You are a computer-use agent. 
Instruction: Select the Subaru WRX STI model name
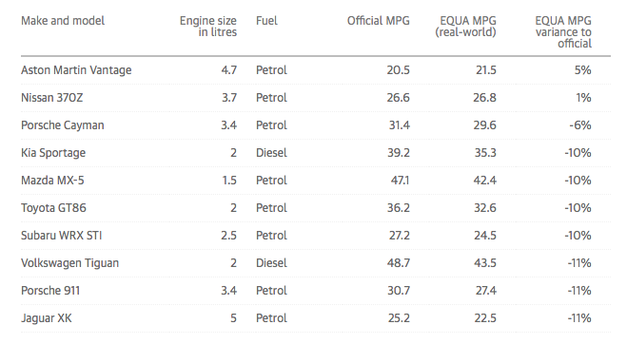[x=62, y=236]
